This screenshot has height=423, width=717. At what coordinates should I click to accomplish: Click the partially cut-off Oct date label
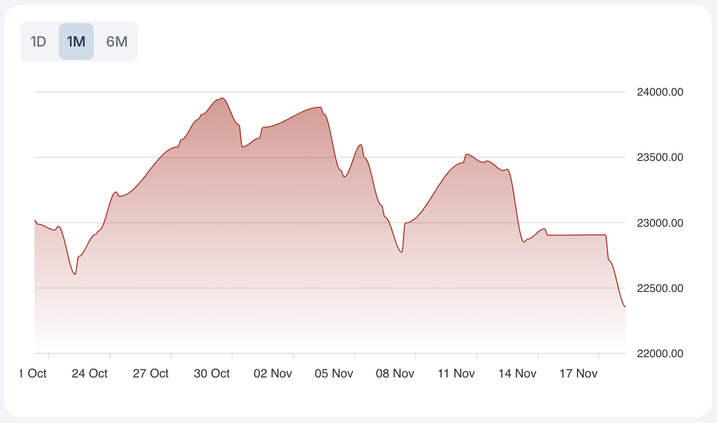click(33, 373)
